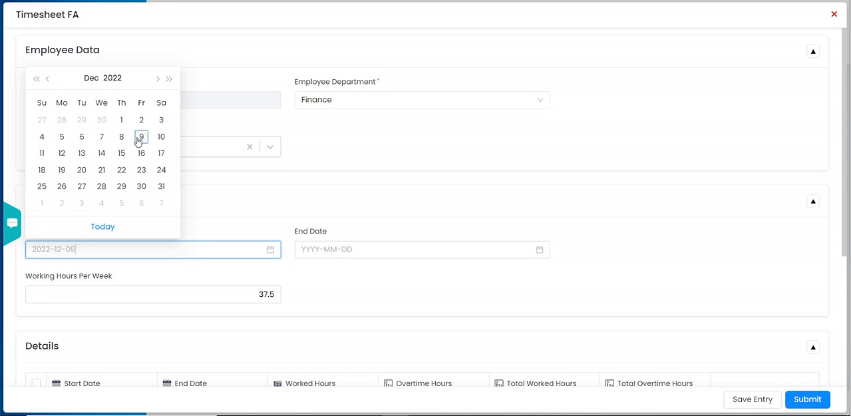Open the chat widget on left edge
The image size is (851, 416).
tap(12, 224)
